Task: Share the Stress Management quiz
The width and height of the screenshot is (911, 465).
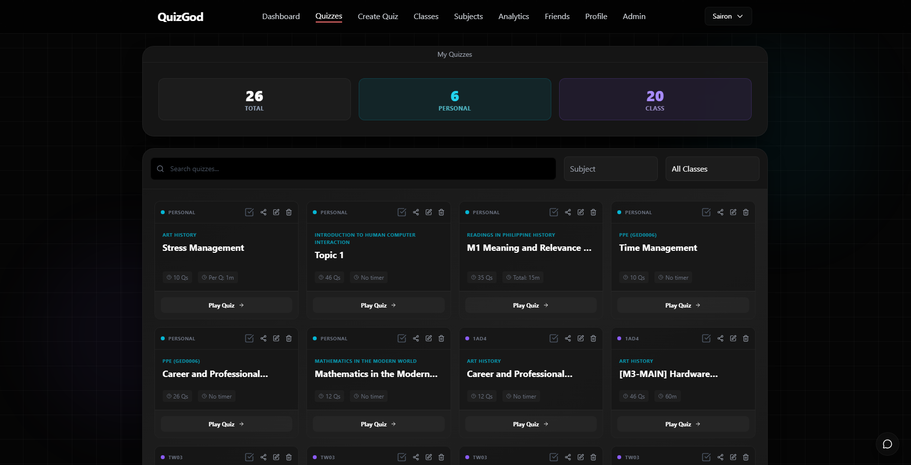Action: [x=263, y=212]
